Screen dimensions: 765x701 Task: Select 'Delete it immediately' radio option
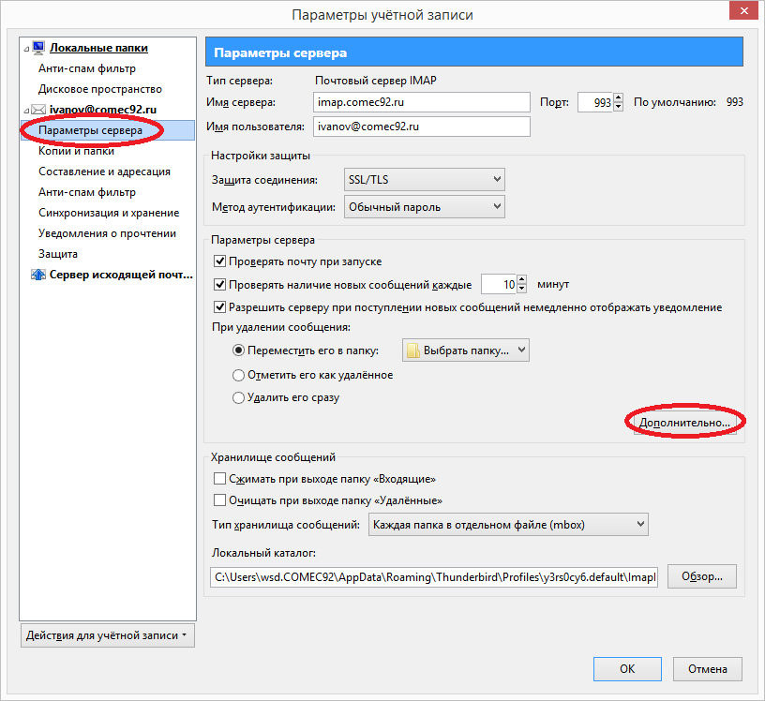tap(237, 397)
